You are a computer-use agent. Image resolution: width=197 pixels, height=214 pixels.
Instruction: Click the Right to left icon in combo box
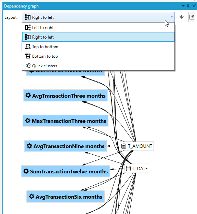tap(28, 17)
